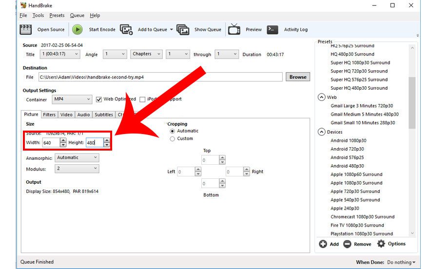Viewport: 429px width, 269px height.
Task: Open the Tools menu
Action: (x=38, y=15)
